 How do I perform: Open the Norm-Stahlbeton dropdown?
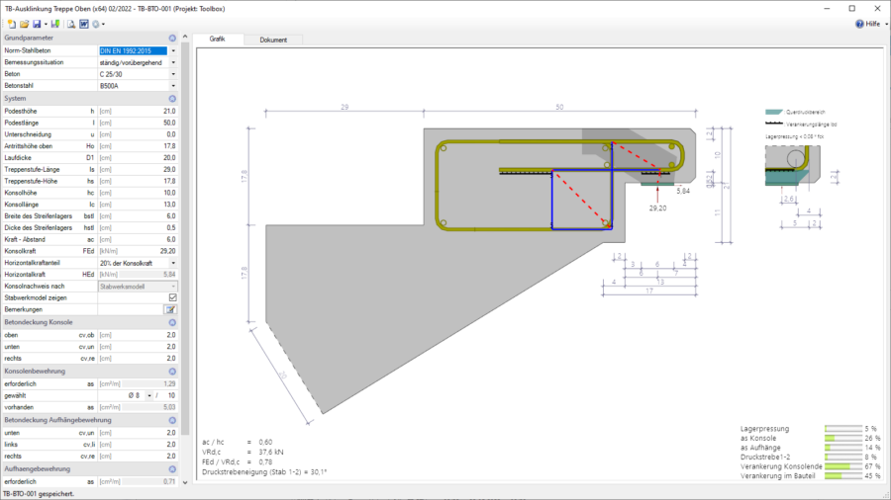tap(173, 51)
